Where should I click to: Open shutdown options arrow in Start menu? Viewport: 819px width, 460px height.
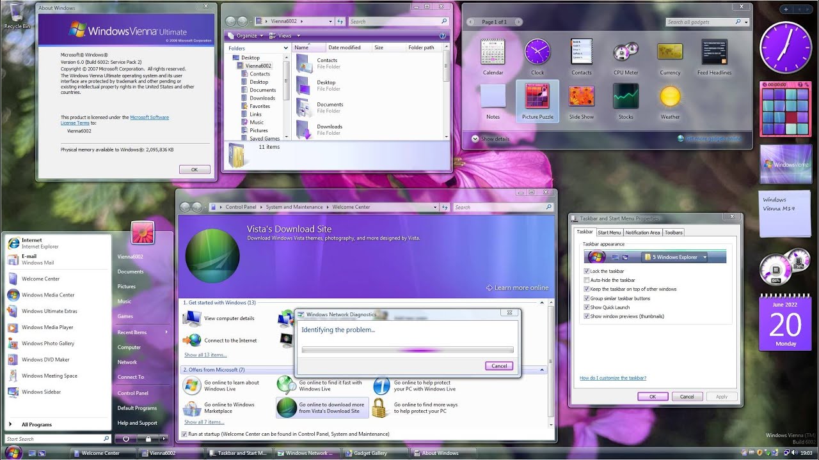point(164,439)
